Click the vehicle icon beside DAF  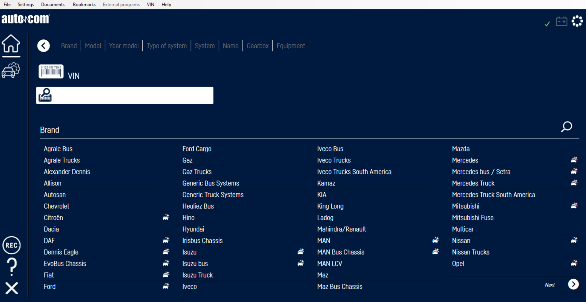pyautogui.click(x=166, y=240)
